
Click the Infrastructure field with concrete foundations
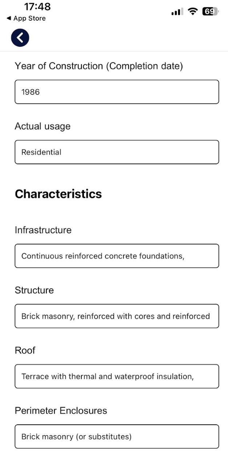pyautogui.click(x=117, y=256)
